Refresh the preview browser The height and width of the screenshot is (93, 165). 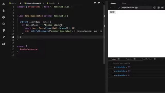click(x=119, y=7)
